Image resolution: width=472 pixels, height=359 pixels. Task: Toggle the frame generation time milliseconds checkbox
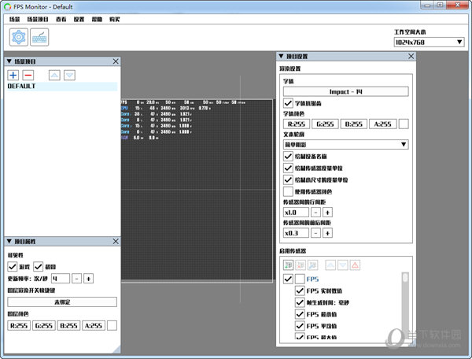300,302
